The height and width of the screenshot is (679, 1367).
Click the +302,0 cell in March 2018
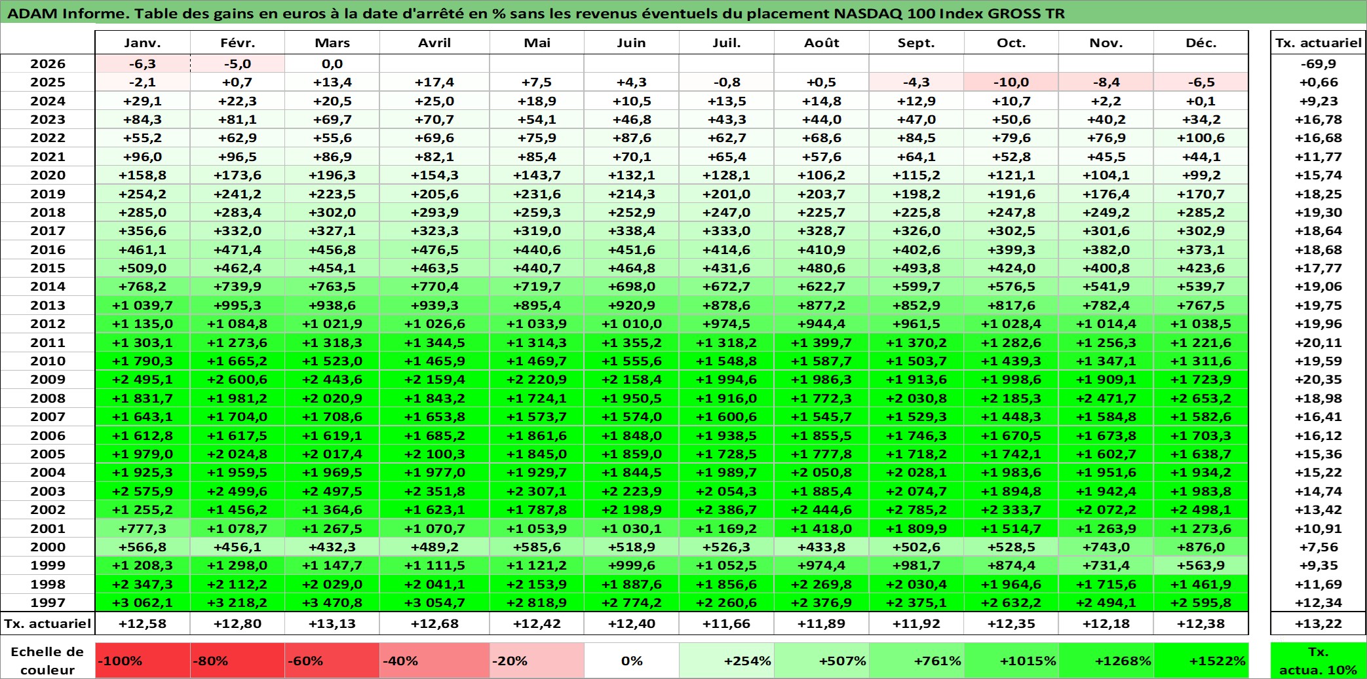[332, 212]
